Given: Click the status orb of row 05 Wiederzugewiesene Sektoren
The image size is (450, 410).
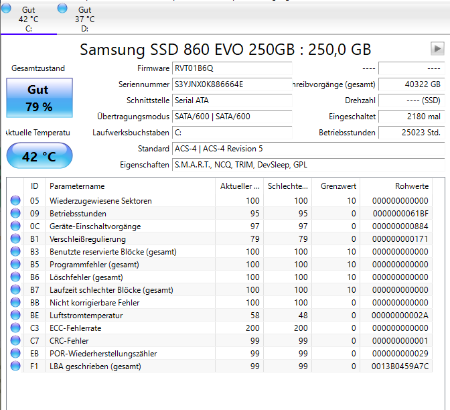Looking at the screenshot, I should coord(15,200).
